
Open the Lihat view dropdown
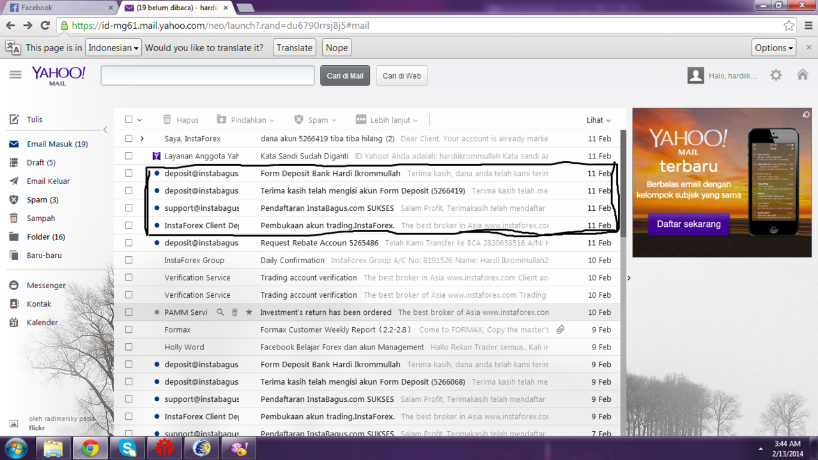(x=599, y=120)
